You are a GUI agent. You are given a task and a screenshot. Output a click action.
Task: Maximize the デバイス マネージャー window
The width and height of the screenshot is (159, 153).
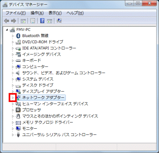tap(138, 3)
